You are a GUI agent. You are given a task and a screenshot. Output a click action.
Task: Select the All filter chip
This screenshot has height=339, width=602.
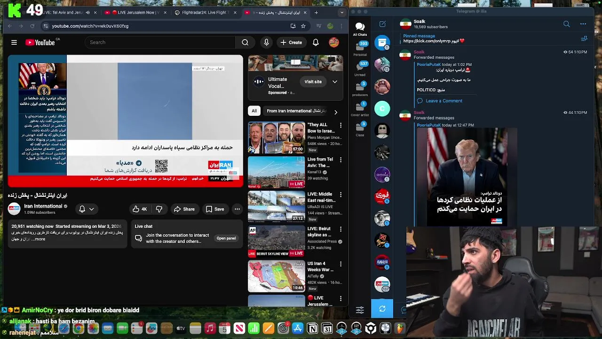(254, 111)
